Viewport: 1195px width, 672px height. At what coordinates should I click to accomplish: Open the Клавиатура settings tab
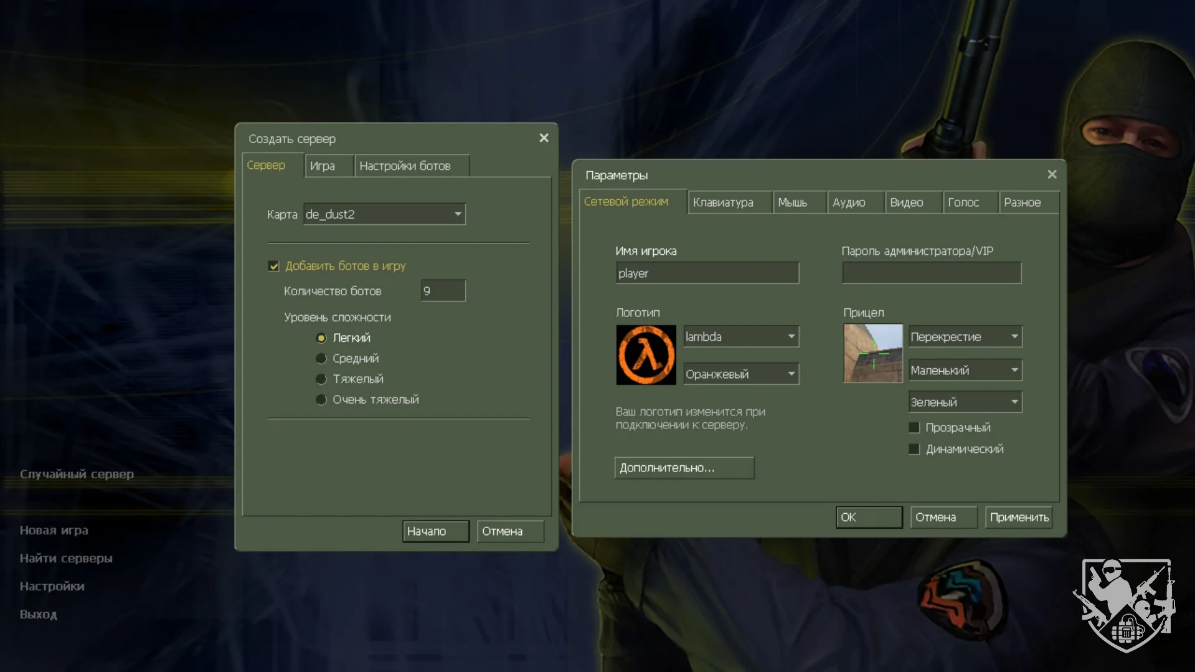pyautogui.click(x=723, y=203)
